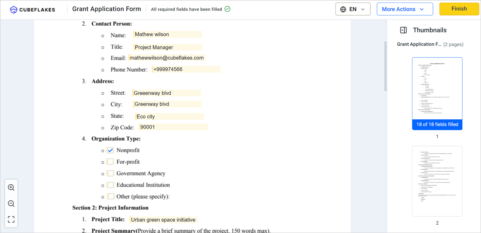
Task: Click the Phone Number field
Action: 186,69
